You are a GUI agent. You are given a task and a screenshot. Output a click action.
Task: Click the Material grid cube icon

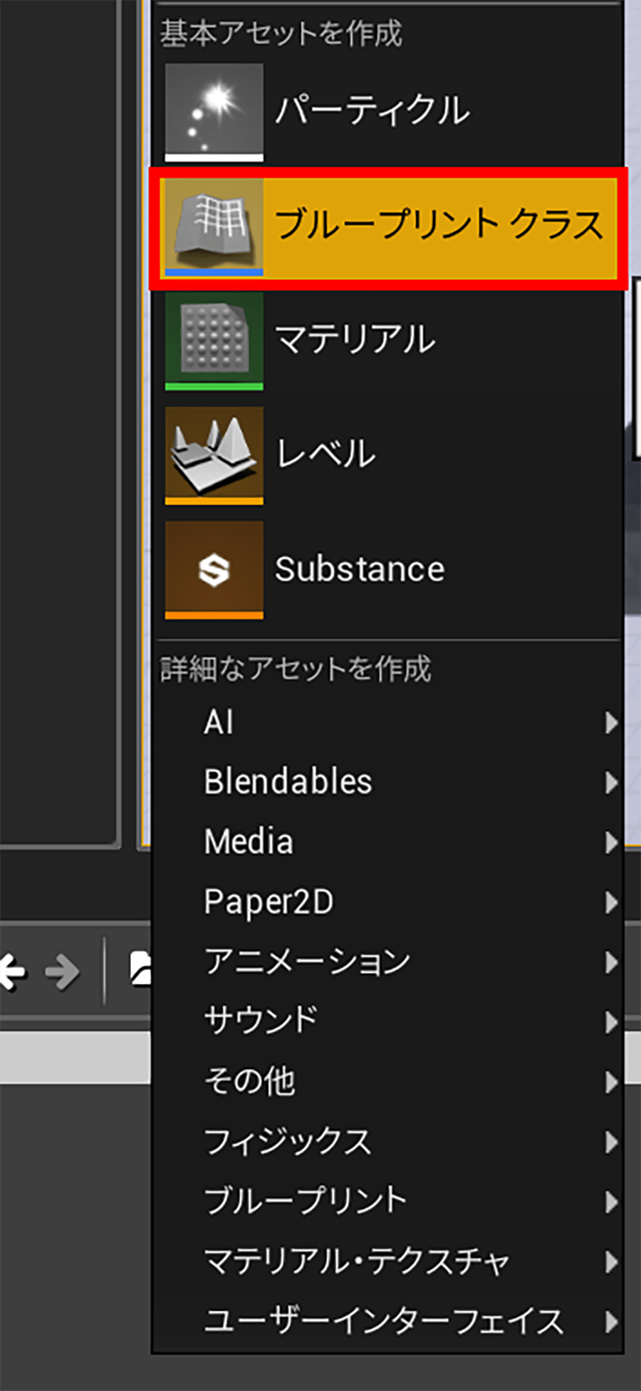point(214,341)
